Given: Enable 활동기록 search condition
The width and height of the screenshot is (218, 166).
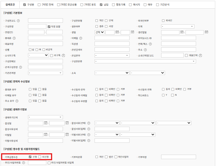Looking at the screenshot, I should [113, 5].
